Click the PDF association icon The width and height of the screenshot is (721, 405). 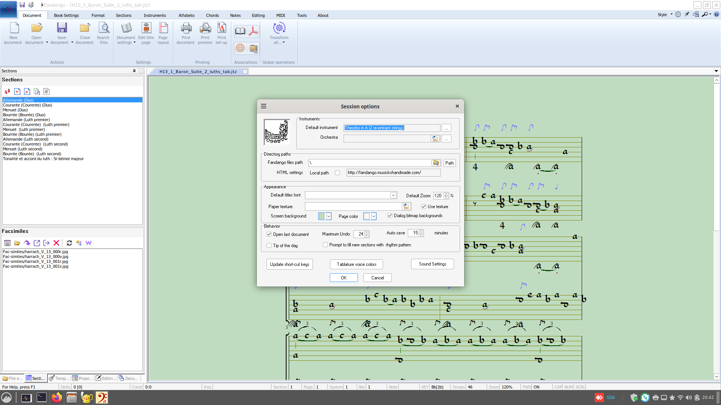(x=253, y=31)
